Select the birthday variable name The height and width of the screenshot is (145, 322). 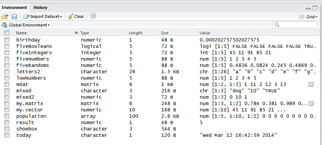28,40
